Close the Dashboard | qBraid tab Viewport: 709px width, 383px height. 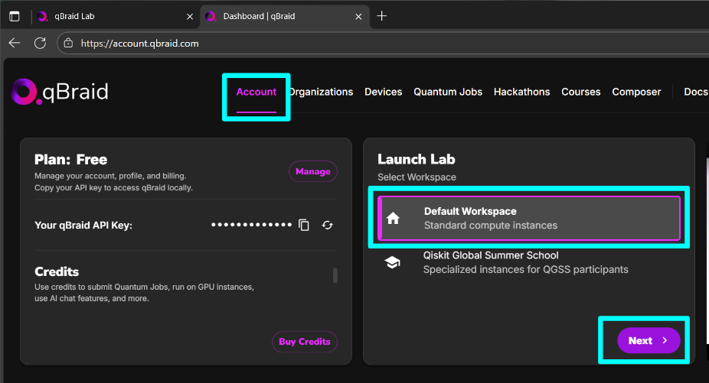(358, 17)
